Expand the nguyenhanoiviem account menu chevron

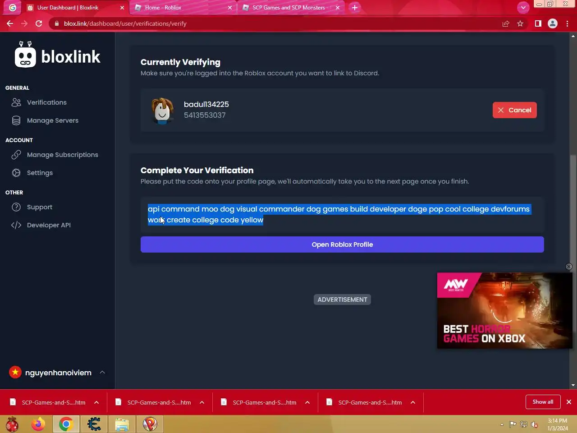pos(102,373)
